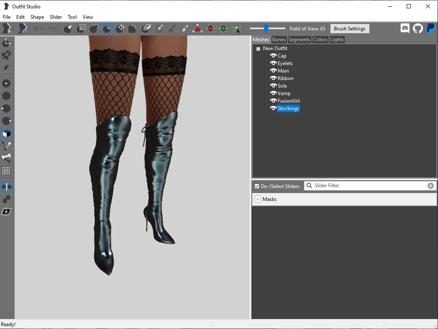Toggle the grid icon in left sidebar
This screenshot has width=438, height=329.
[x=6, y=171]
